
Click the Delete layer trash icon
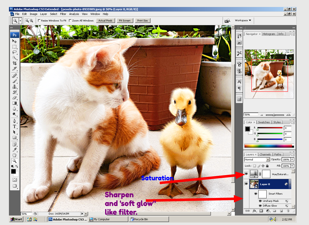(x=288, y=211)
